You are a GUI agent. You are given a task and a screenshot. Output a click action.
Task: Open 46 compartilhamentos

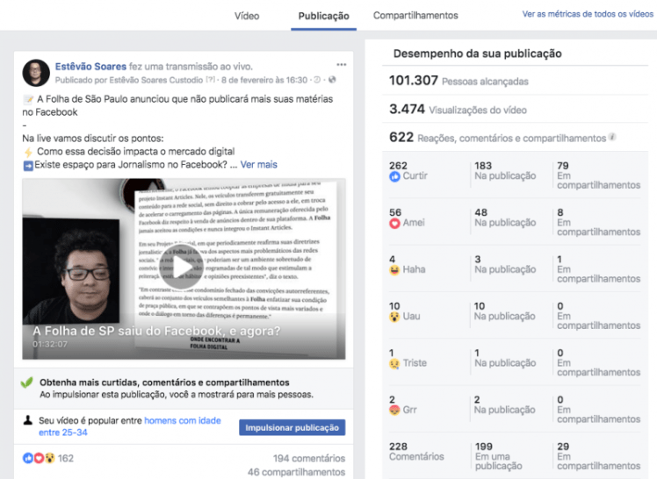(x=296, y=472)
